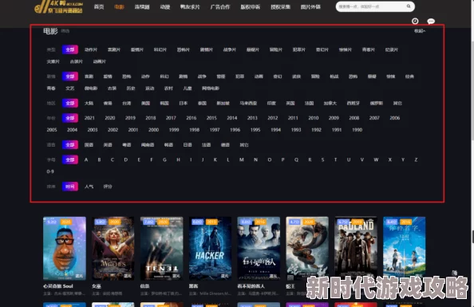This screenshot has width=474, height=307.
Task: Filter language by 国语
Action: click(x=89, y=145)
